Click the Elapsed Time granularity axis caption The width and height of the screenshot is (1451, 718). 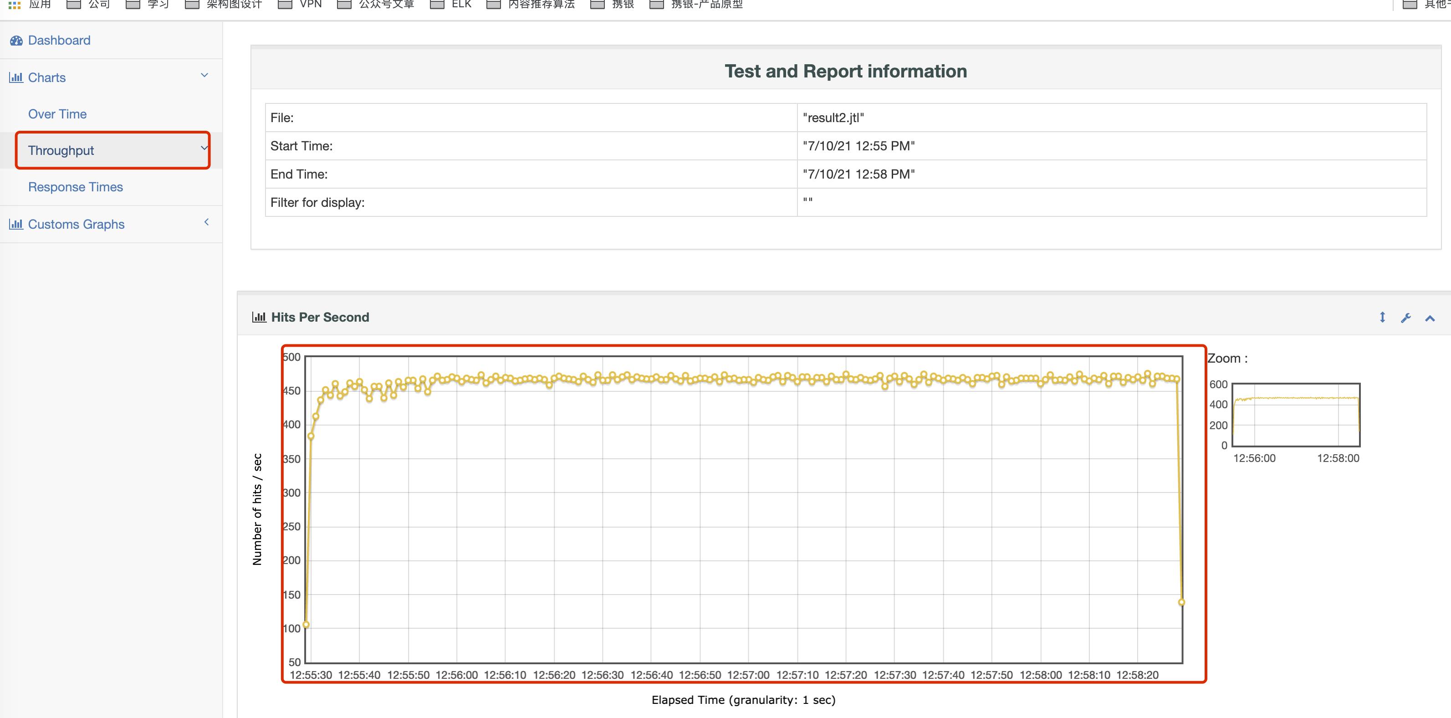click(x=744, y=699)
